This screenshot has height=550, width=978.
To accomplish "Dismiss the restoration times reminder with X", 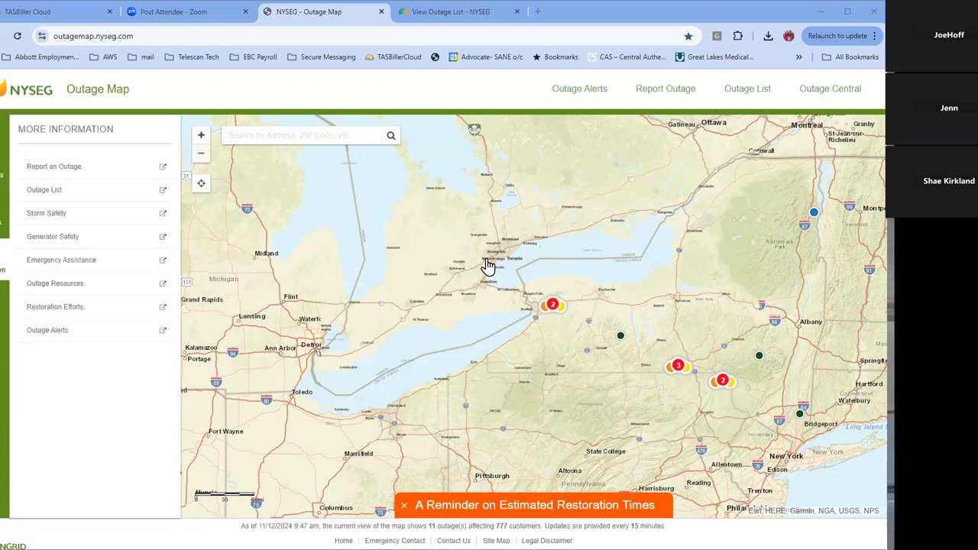I will tap(404, 506).
